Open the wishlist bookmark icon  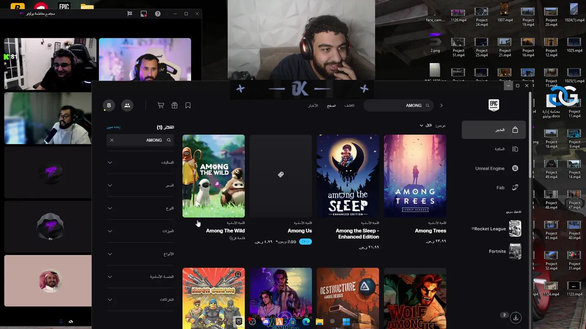(188, 106)
